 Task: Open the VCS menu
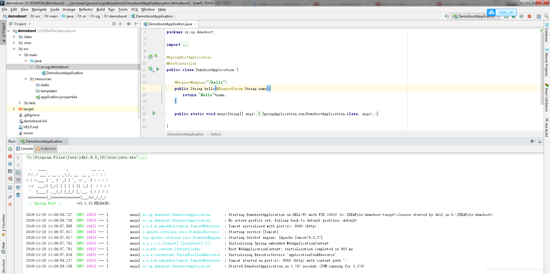pyautogui.click(x=134, y=9)
